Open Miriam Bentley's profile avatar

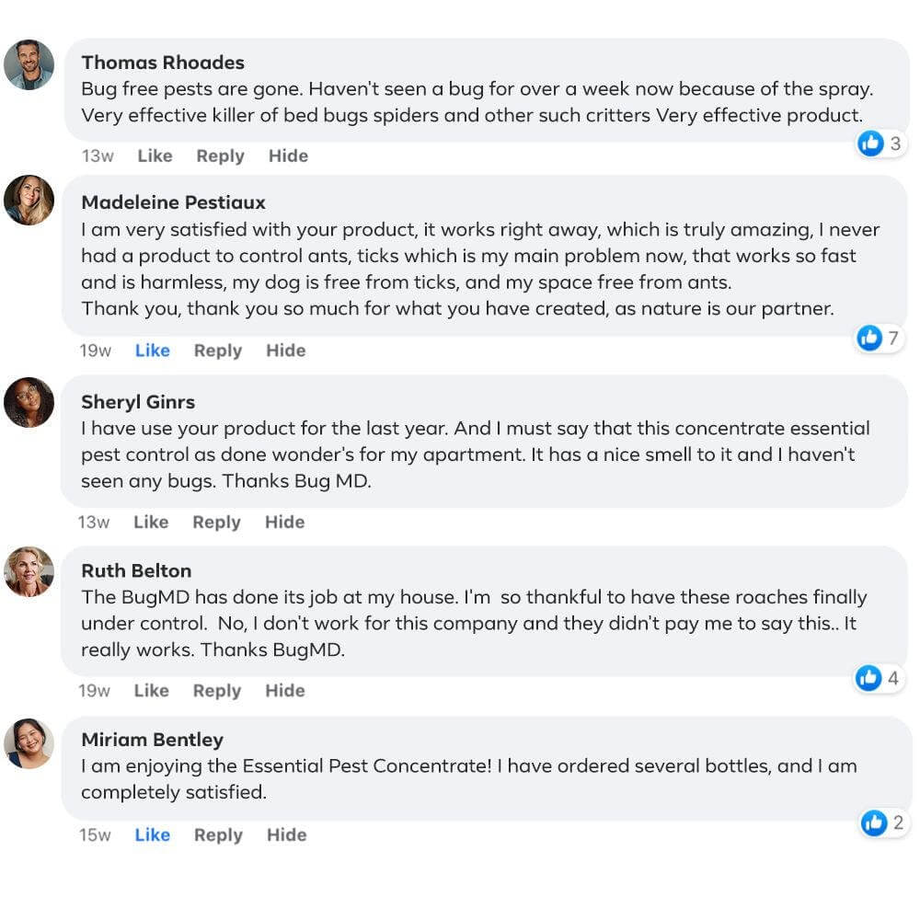29,742
